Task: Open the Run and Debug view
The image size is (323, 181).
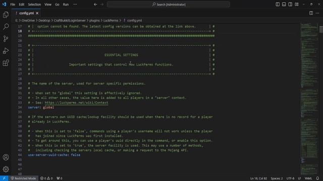Action: pos(6,51)
